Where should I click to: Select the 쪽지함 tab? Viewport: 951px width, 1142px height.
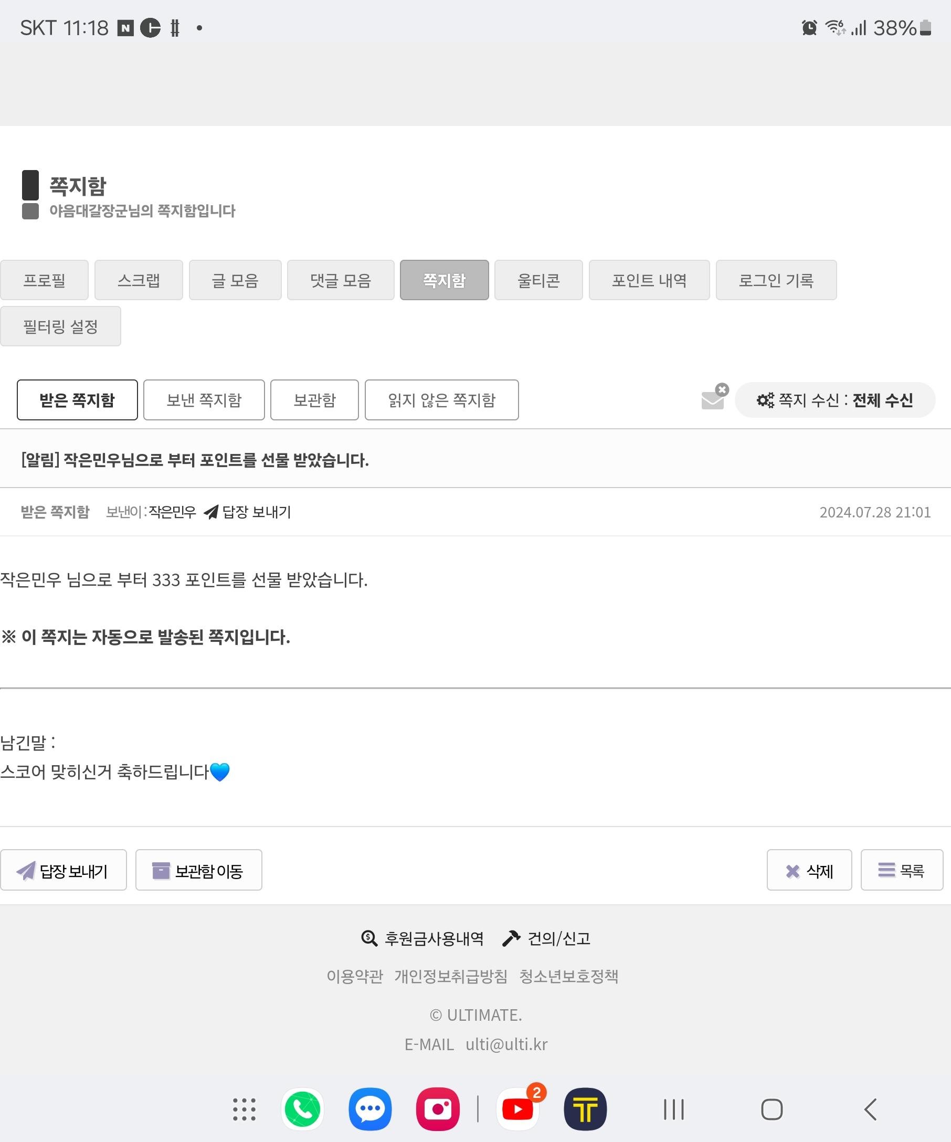(x=444, y=280)
